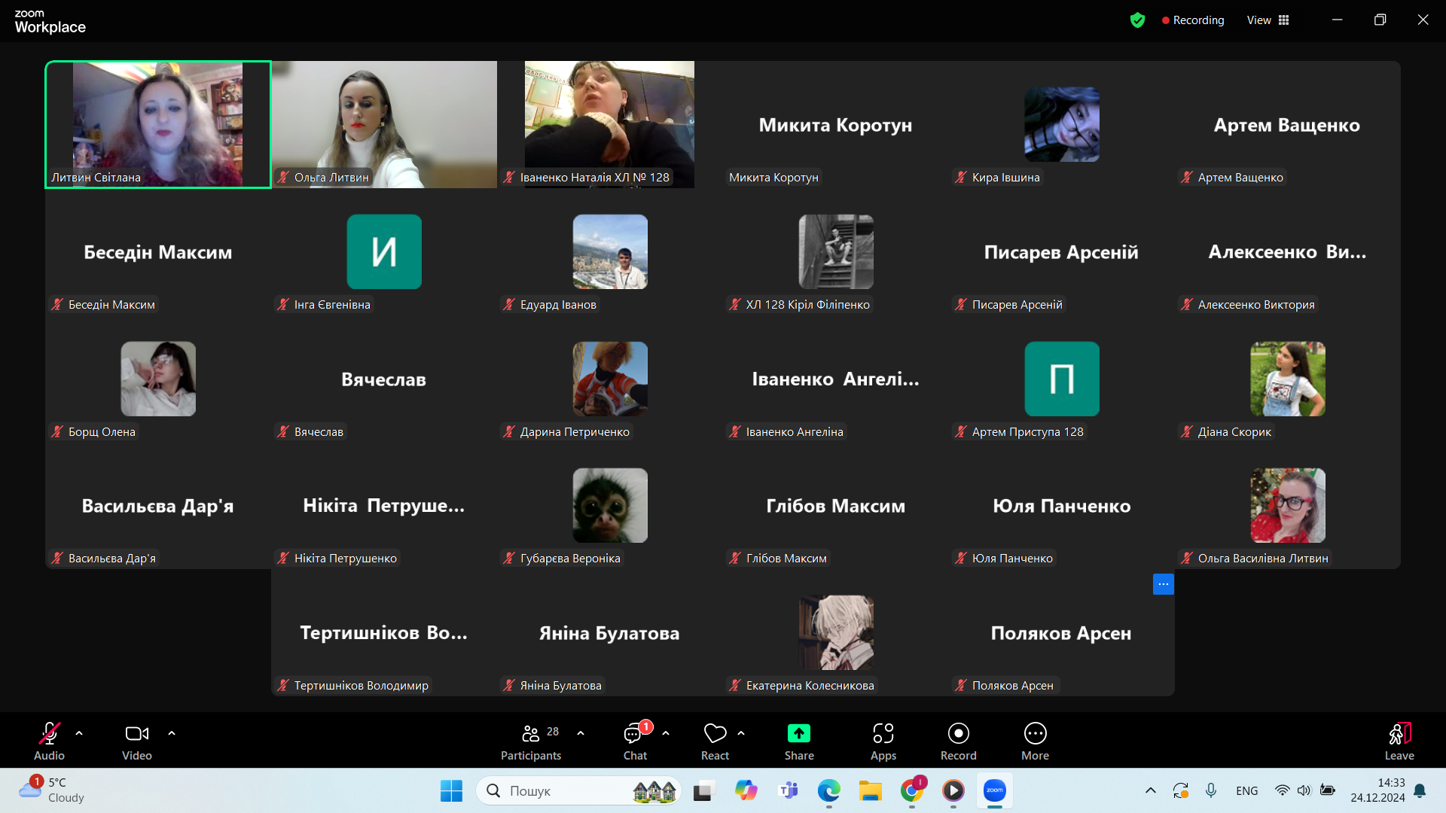Image resolution: width=1446 pixels, height=813 pixels.
Task: Expand the chevron next to Participants
Action: pos(581,732)
